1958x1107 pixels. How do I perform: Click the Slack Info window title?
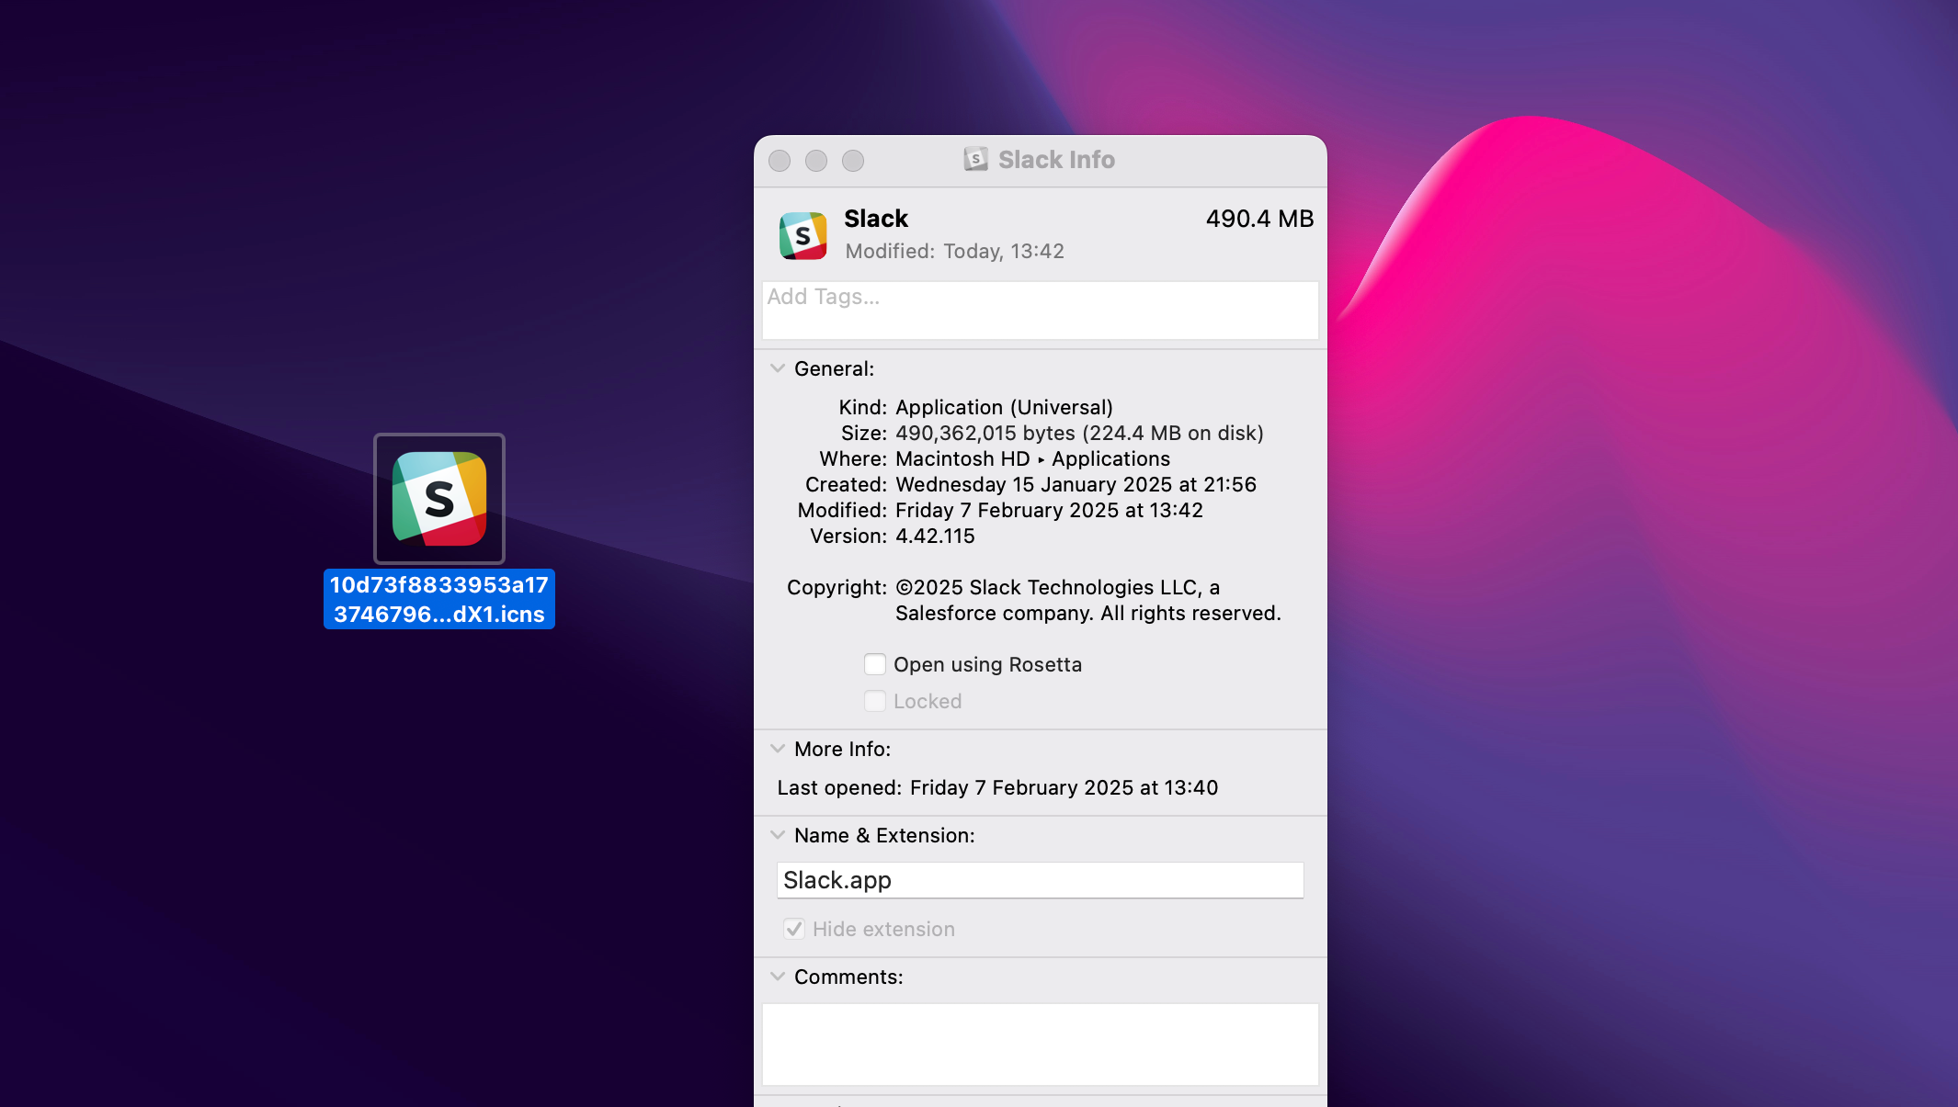point(1056,160)
